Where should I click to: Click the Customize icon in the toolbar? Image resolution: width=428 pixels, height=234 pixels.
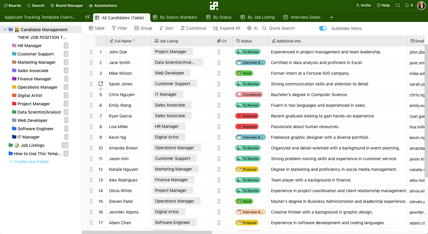193,28
